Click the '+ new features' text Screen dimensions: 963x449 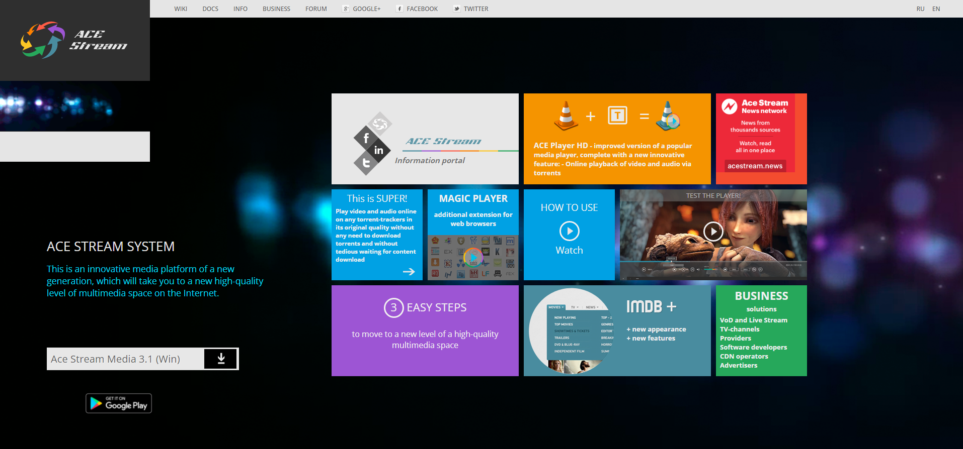pos(651,339)
